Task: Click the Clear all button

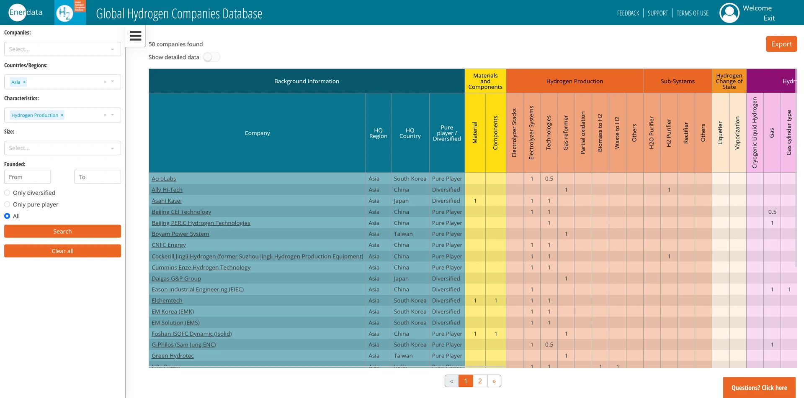Action: [x=62, y=251]
